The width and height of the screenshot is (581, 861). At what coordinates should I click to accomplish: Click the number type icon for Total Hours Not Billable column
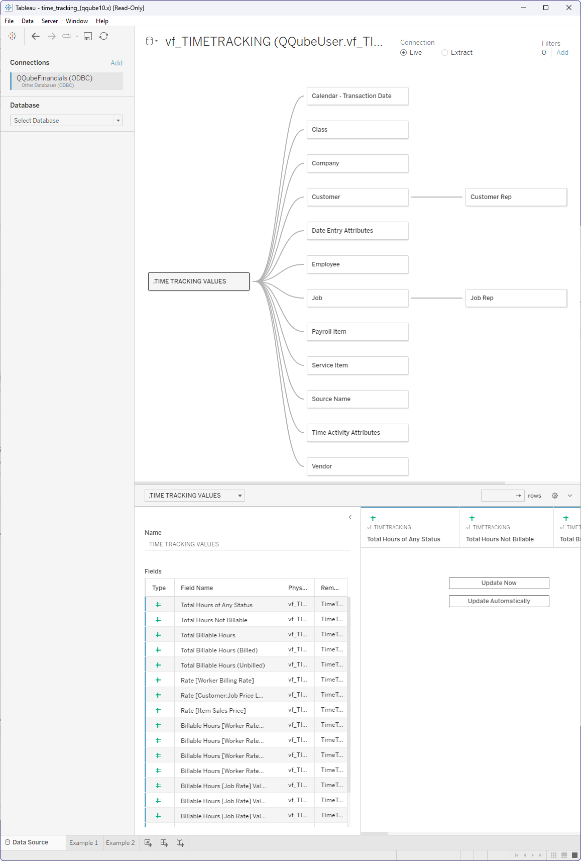coord(472,518)
